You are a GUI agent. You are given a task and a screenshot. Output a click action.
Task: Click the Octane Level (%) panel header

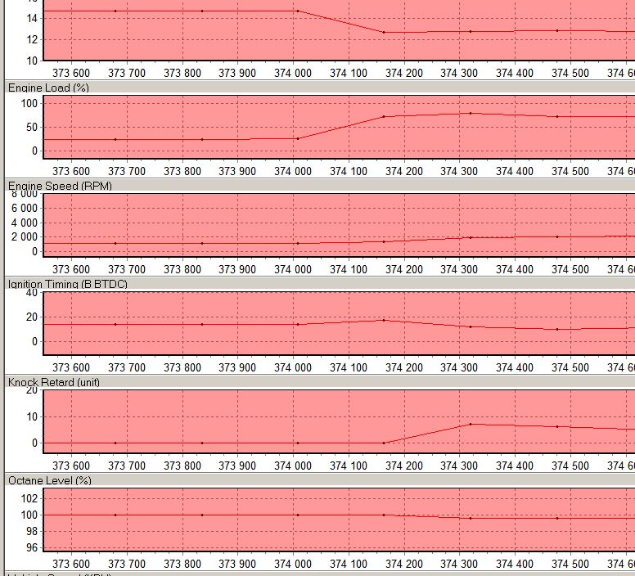[x=50, y=480]
